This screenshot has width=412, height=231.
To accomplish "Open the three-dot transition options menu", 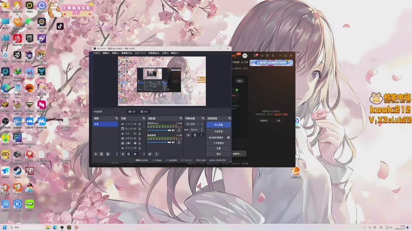I will coord(201,135).
